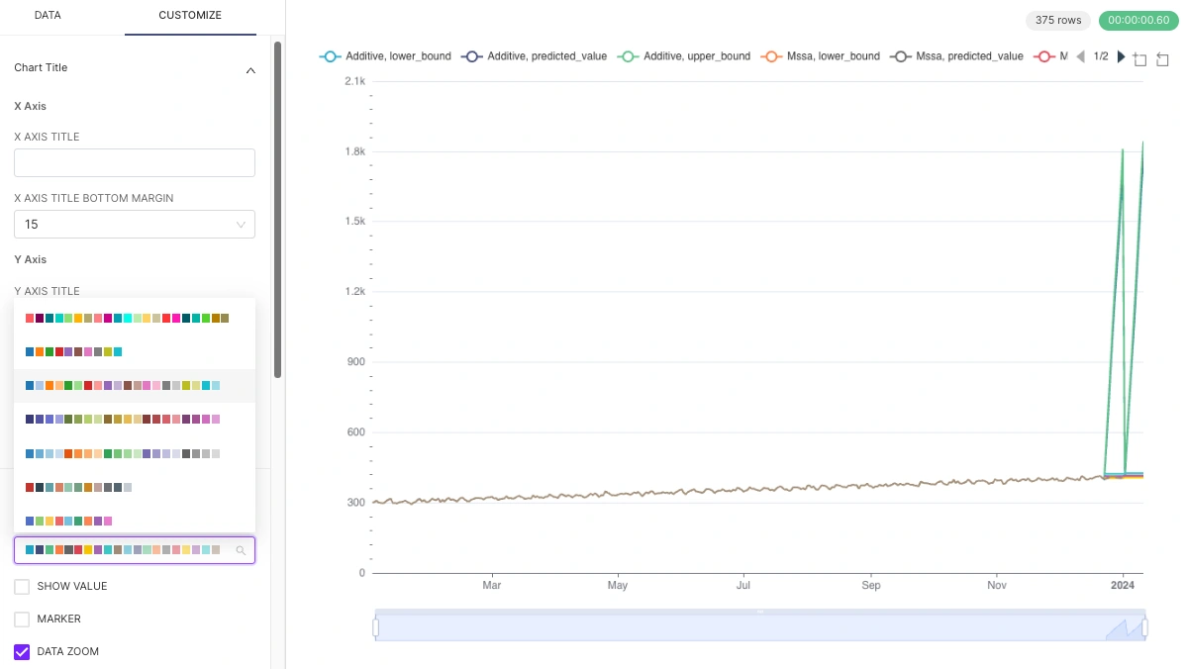Click the 1/2 legend page indicator
Viewport: 1186px width, 669px height.
click(x=1101, y=56)
